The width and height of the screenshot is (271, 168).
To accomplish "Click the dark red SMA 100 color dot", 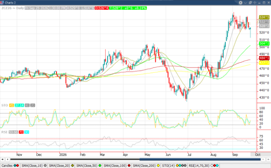I will click(x=129, y=165).
